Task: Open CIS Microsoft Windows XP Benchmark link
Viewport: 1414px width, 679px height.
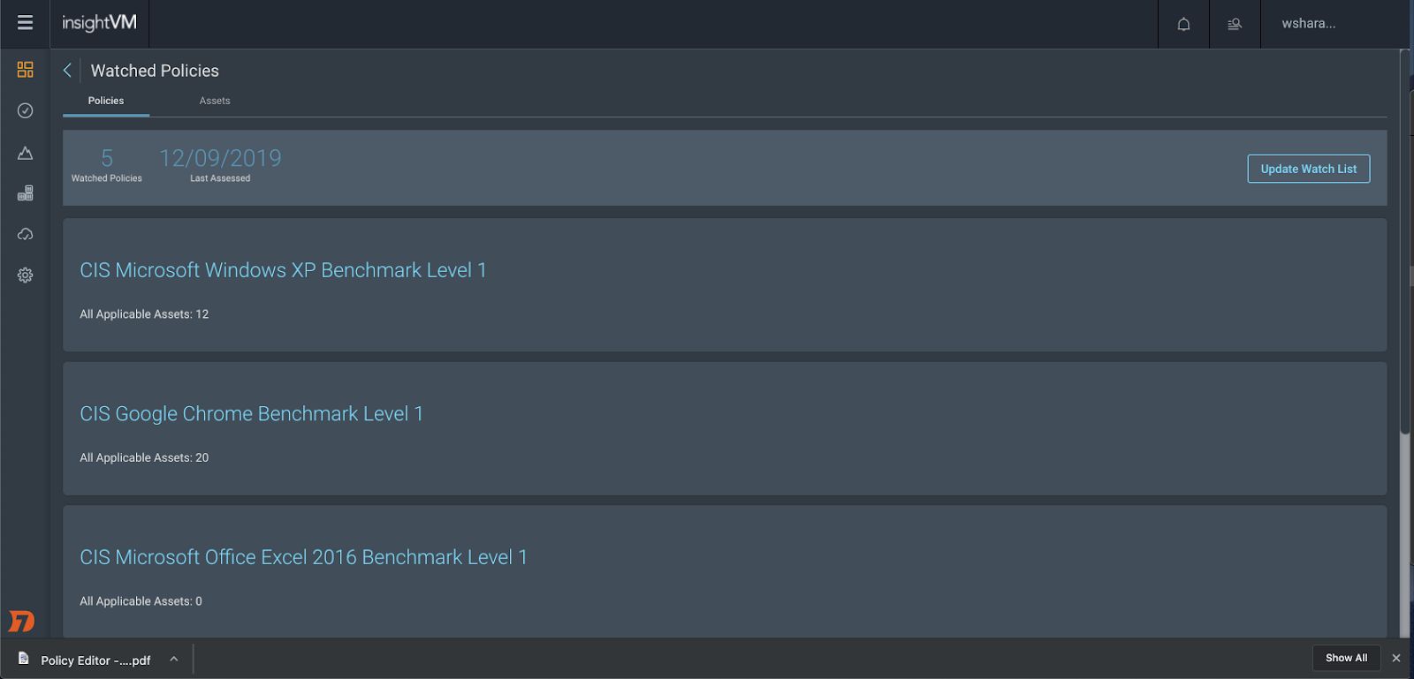Action: pyautogui.click(x=283, y=270)
